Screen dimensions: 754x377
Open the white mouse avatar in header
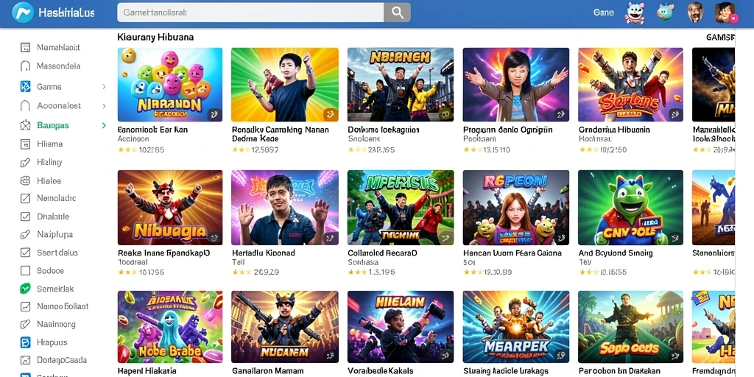click(634, 13)
